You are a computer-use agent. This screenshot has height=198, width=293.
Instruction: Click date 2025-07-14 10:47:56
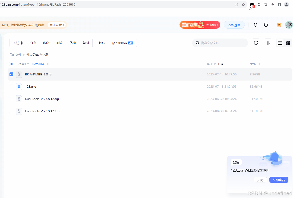(x=222, y=74)
